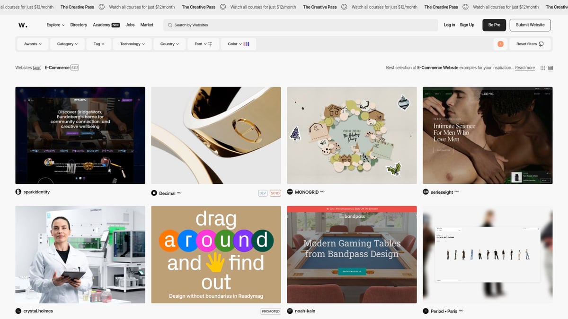The height and width of the screenshot is (319, 568).
Task: Click the typography icon on the Font filter
Action: (211, 43)
